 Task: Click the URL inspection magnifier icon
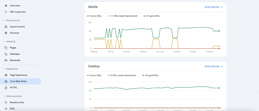coord(6,12)
